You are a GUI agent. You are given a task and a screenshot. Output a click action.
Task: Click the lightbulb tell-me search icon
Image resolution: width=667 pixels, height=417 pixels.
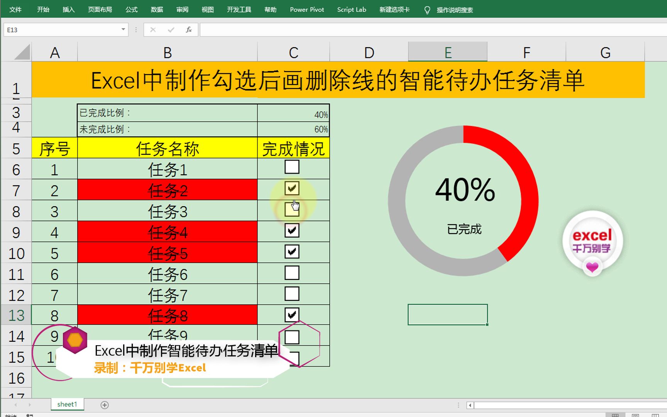coord(427,10)
